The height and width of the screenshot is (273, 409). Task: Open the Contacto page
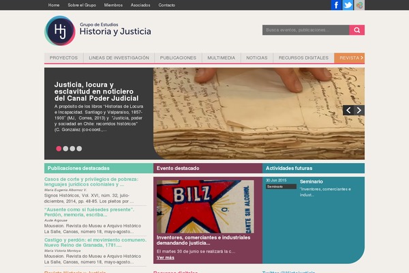click(167, 5)
